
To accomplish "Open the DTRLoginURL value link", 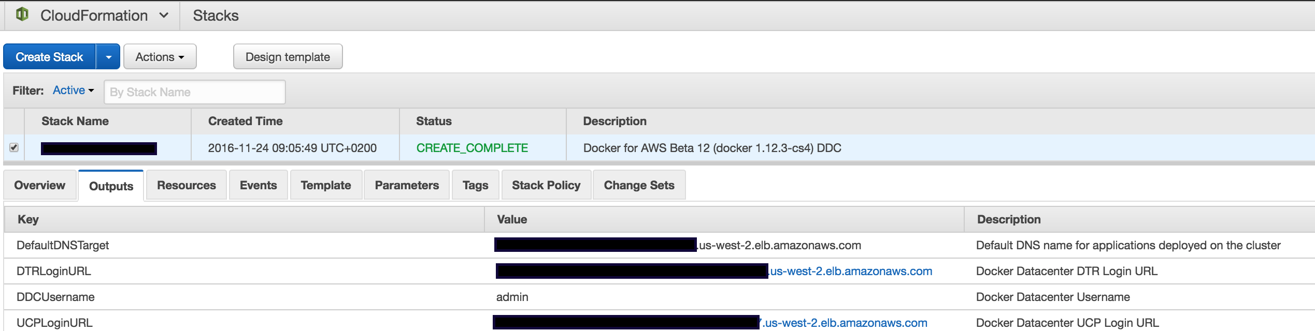I will tap(851, 271).
